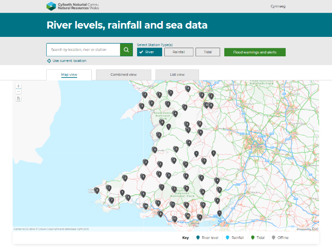Switch language to Cymraeg
The width and height of the screenshot is (332, 249).
click(278, 6)
